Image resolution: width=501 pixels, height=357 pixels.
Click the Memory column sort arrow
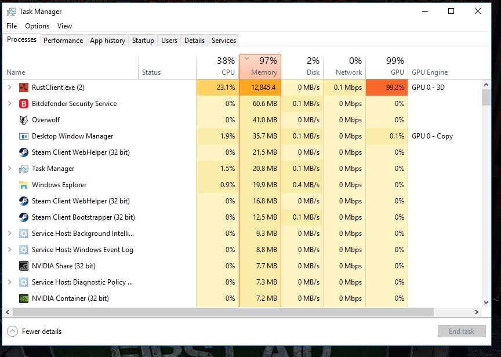246,59
